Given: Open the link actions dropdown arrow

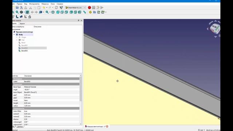Looking at the screenshot, I should point(106,12).
